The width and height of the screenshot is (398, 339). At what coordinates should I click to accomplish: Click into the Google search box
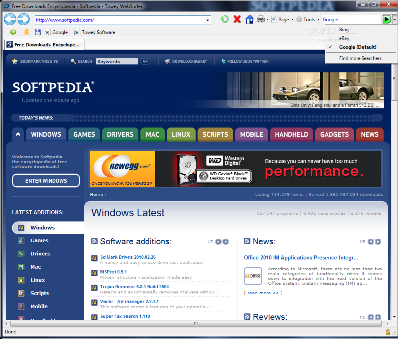point(352,20)
